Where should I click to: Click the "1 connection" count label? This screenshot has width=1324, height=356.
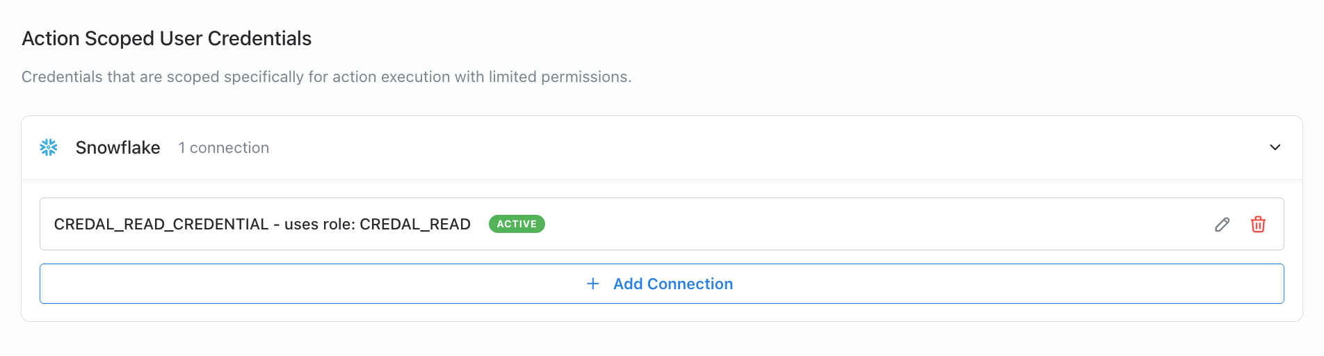coord(224,148)
